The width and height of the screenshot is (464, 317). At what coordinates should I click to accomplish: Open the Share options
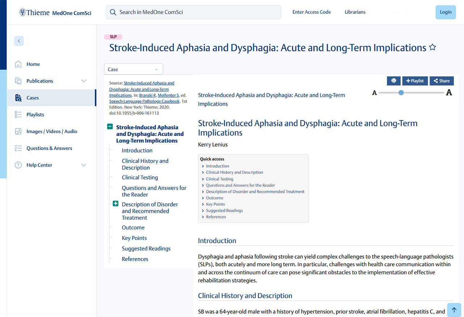(441, 81)
